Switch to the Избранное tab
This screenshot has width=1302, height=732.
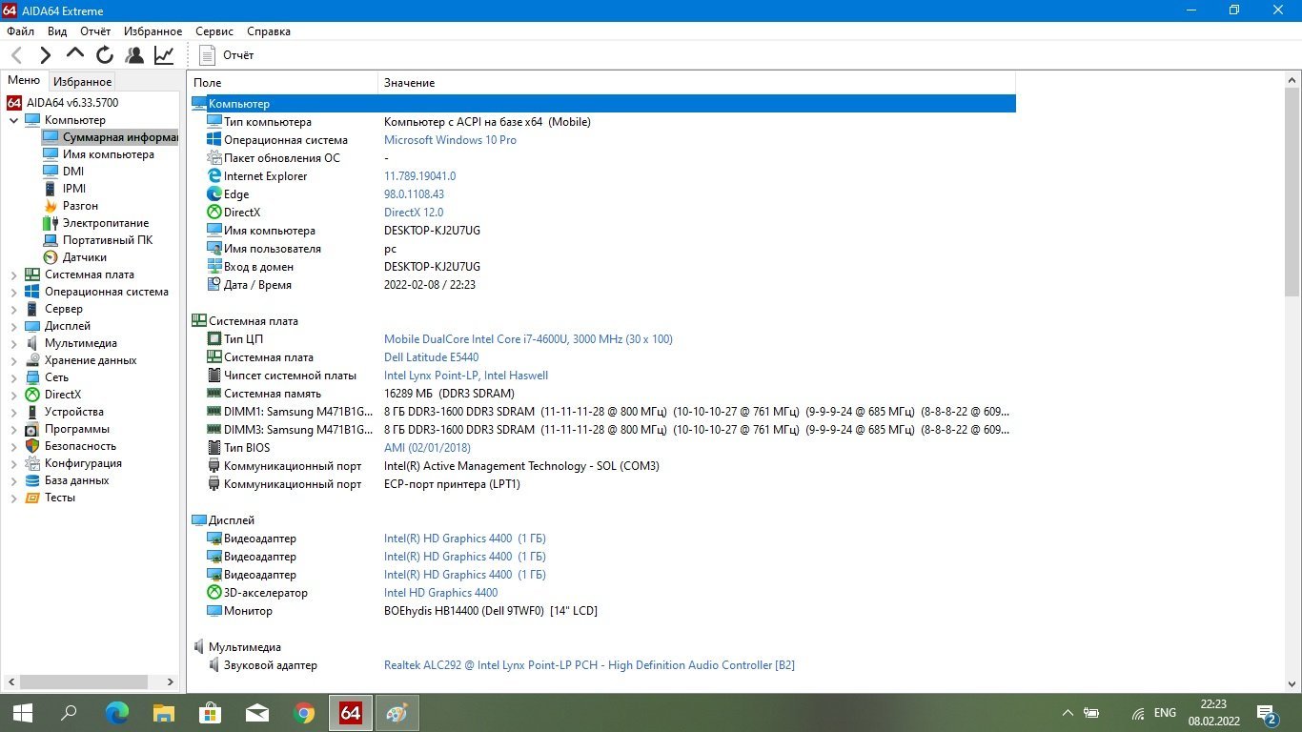point(82,82)
